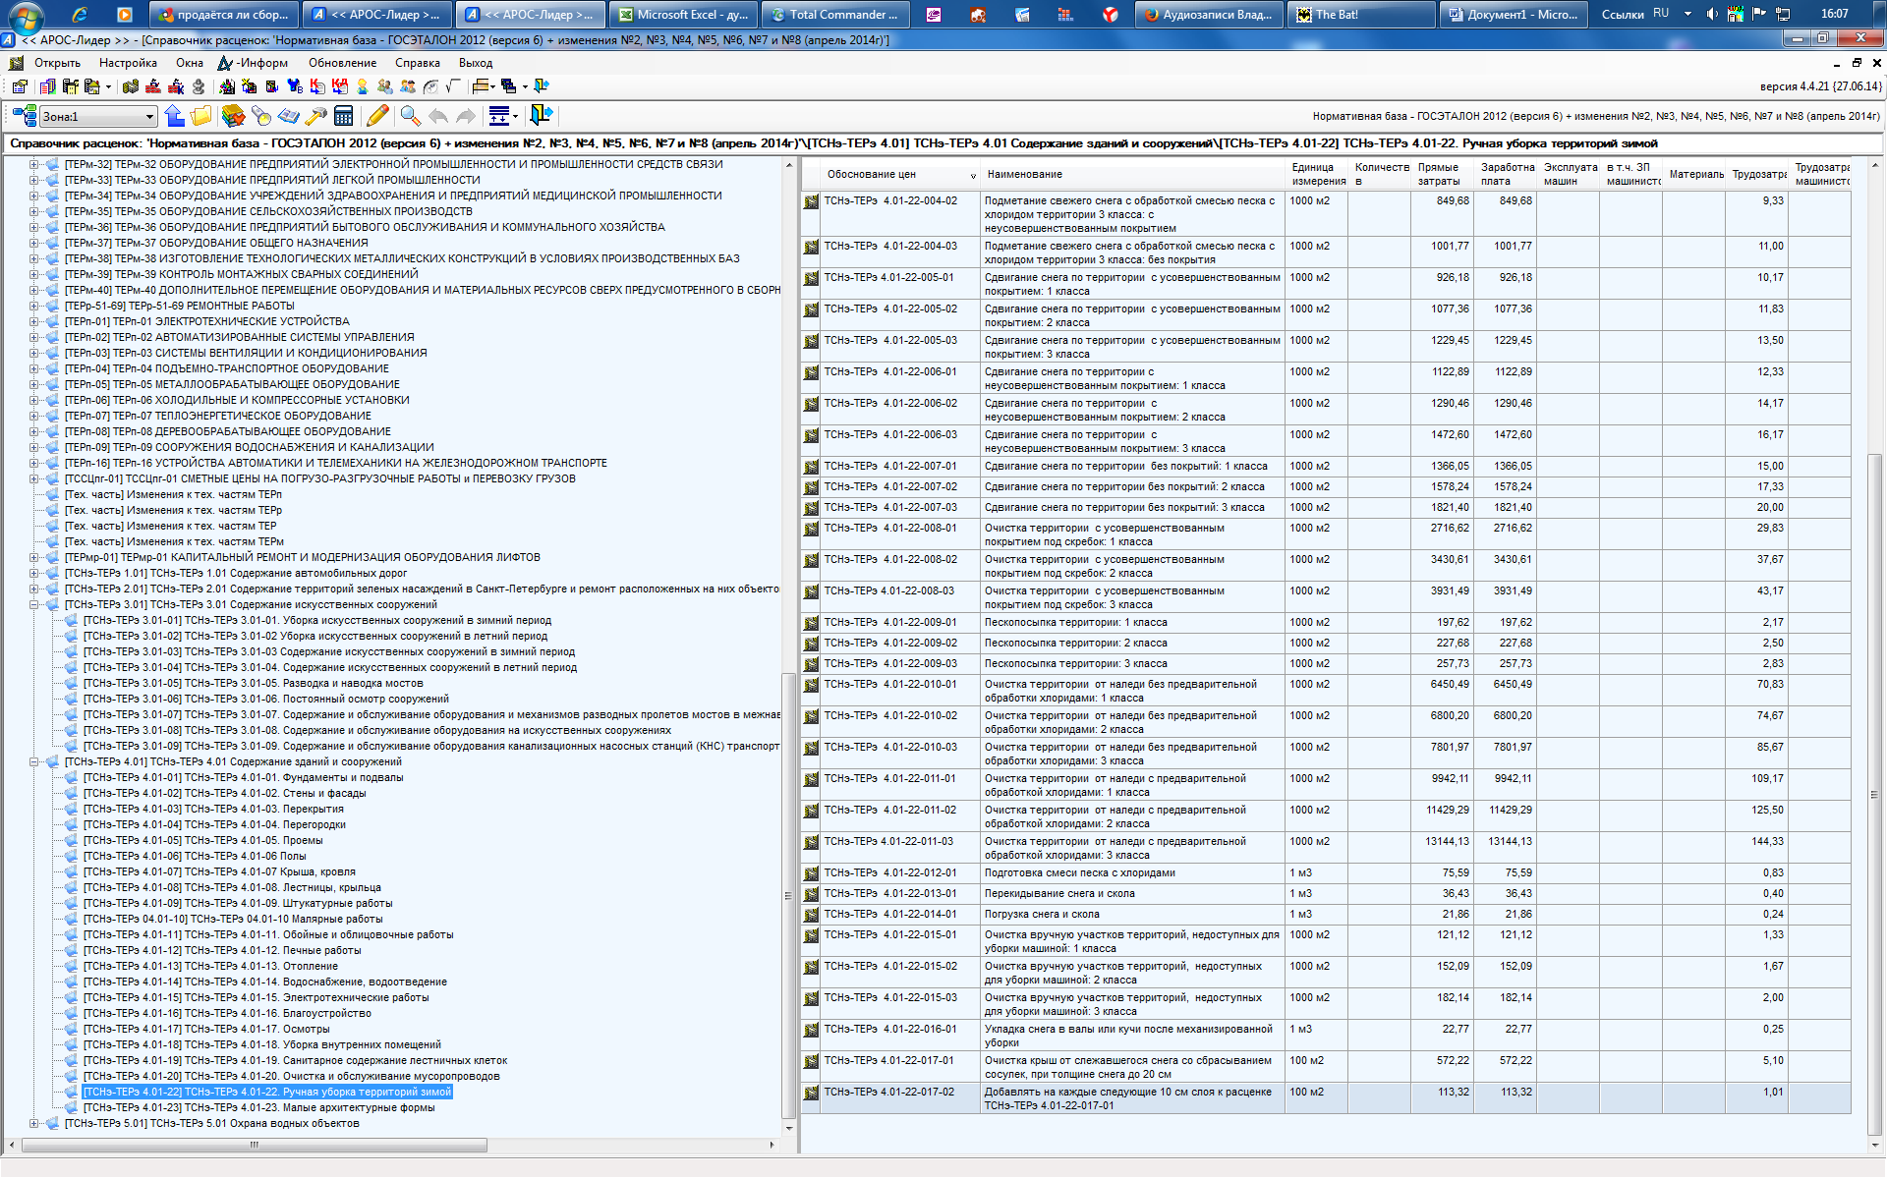This screenshot has height=1179, width=1887.
Task: Click the magnifying glass search icon
Action: pyautogui.click(x=410, y=116)
